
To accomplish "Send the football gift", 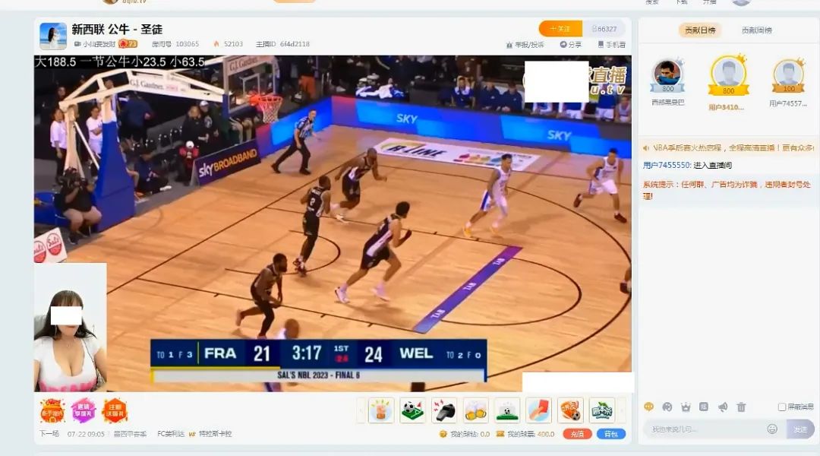I will point(412,410).
